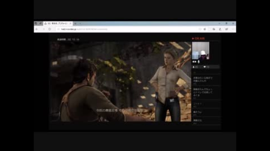Open the favorites hub icon

pyautogui.click(x=214, y=29)
